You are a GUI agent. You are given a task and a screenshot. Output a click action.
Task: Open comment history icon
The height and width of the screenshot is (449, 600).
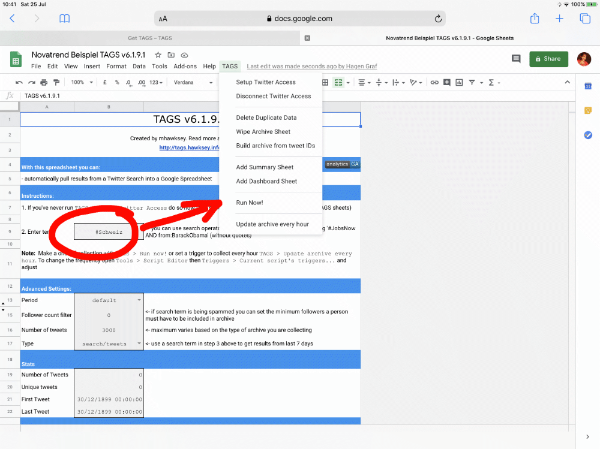coord(516,59)
